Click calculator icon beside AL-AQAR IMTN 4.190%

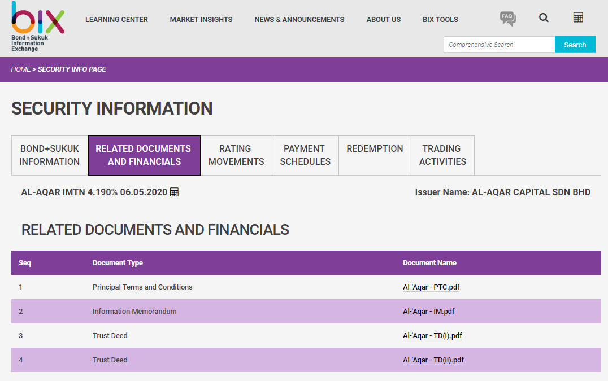[x=175, y=192]
